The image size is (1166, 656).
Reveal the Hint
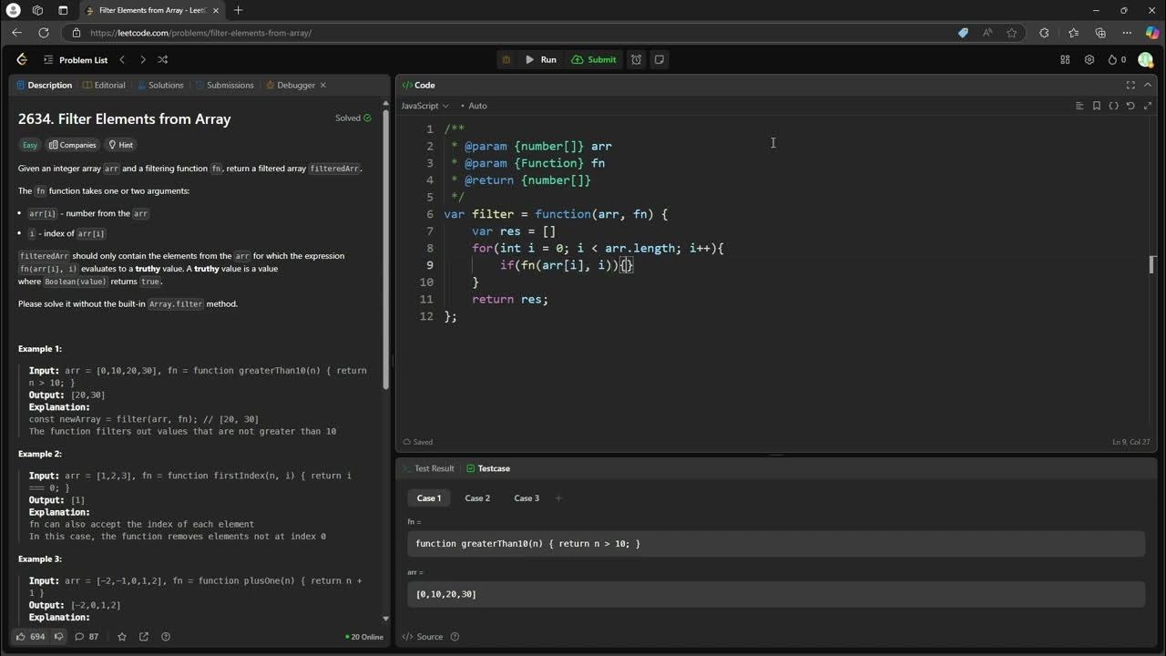coord(120,145)
